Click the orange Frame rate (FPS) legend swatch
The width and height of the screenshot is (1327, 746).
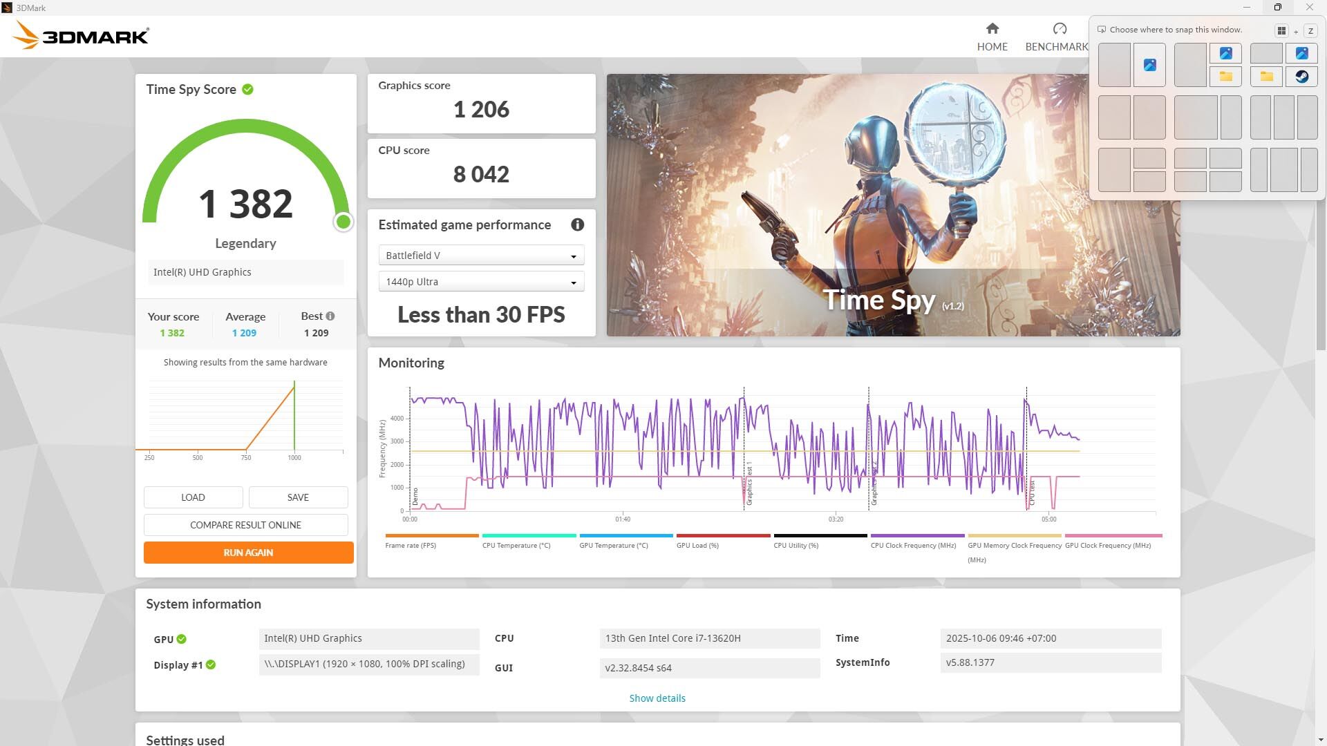(431, 535)
